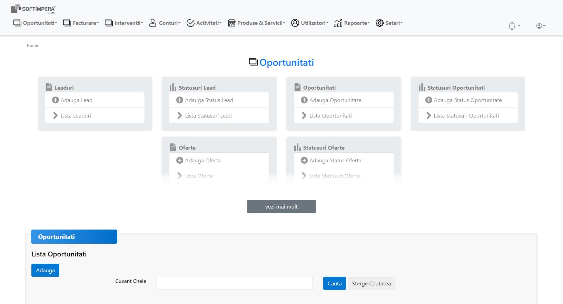This screenshot has height=304, width=563.
Task: Click the plus icon next to Adauga Lead
Action: pos(55,100)
